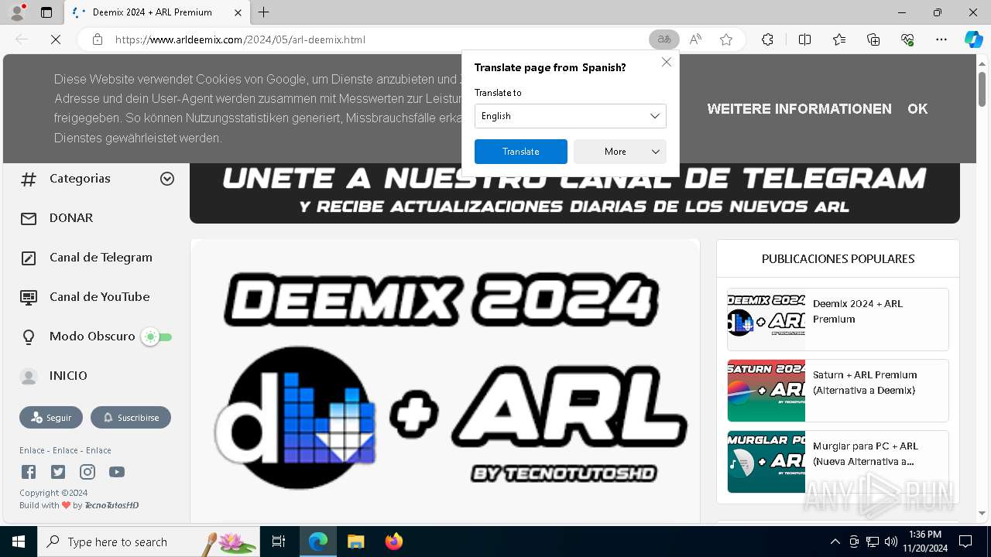Click the Murglar PC thumbnail
The width and height of the screenshot is (991, 557).
pyautogui.click(x=766, y=462)
